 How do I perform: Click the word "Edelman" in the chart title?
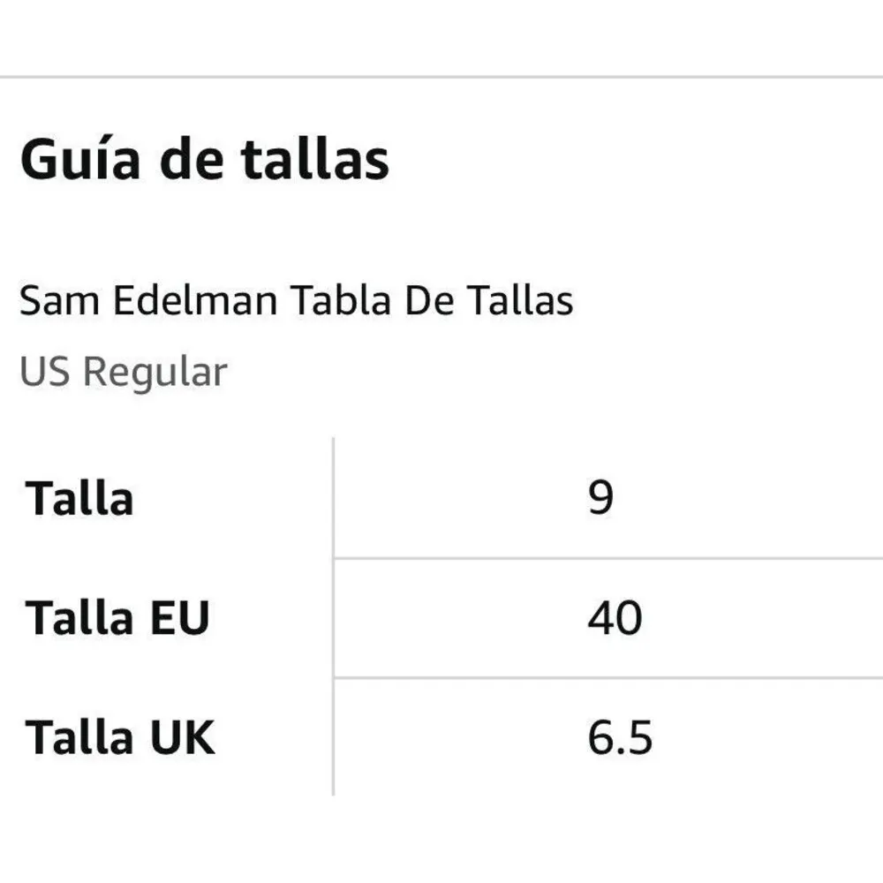point(197,301)
